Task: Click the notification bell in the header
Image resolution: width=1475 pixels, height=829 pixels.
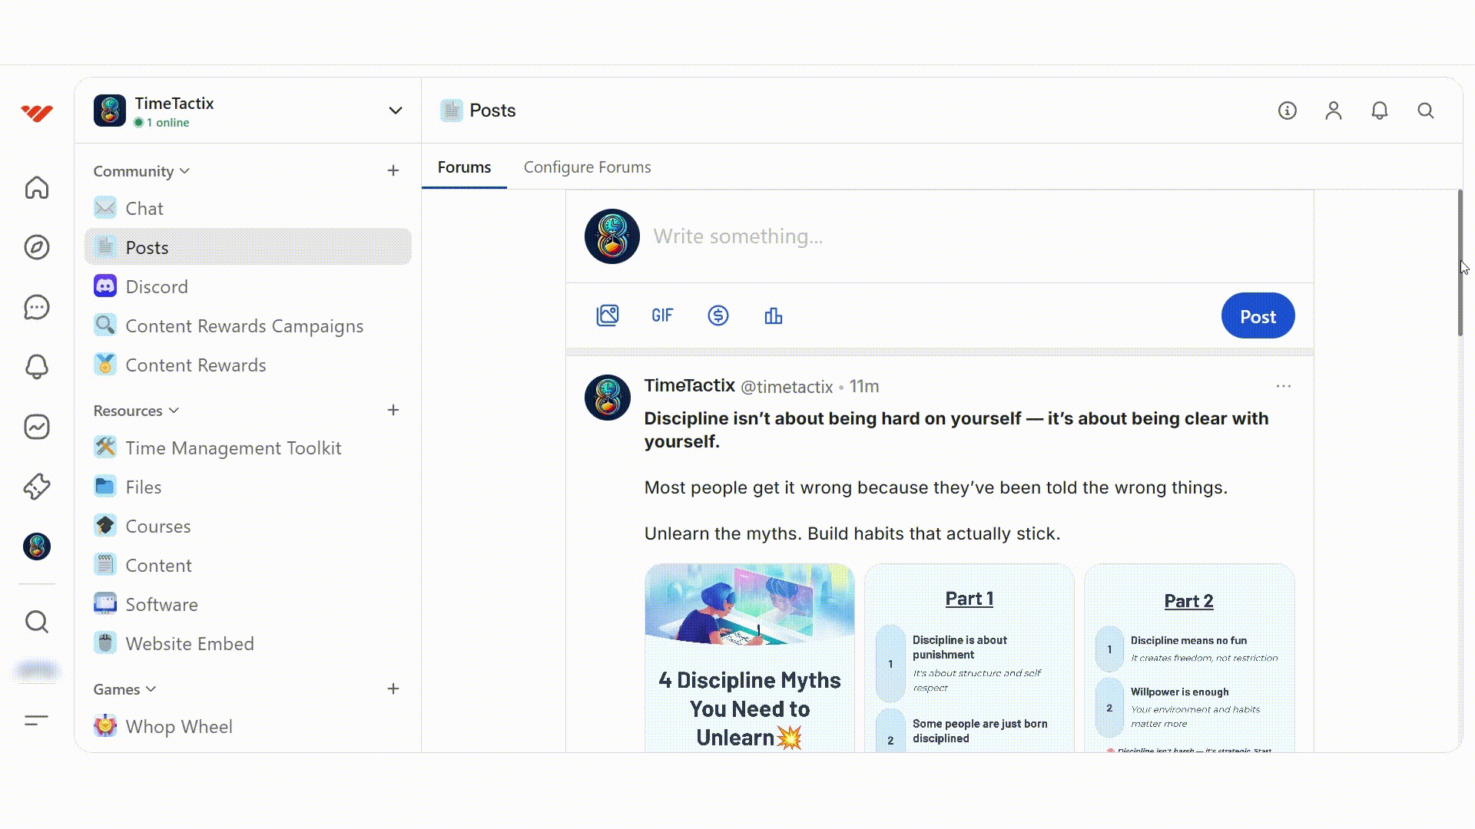Action: (x=1379, y=111)
